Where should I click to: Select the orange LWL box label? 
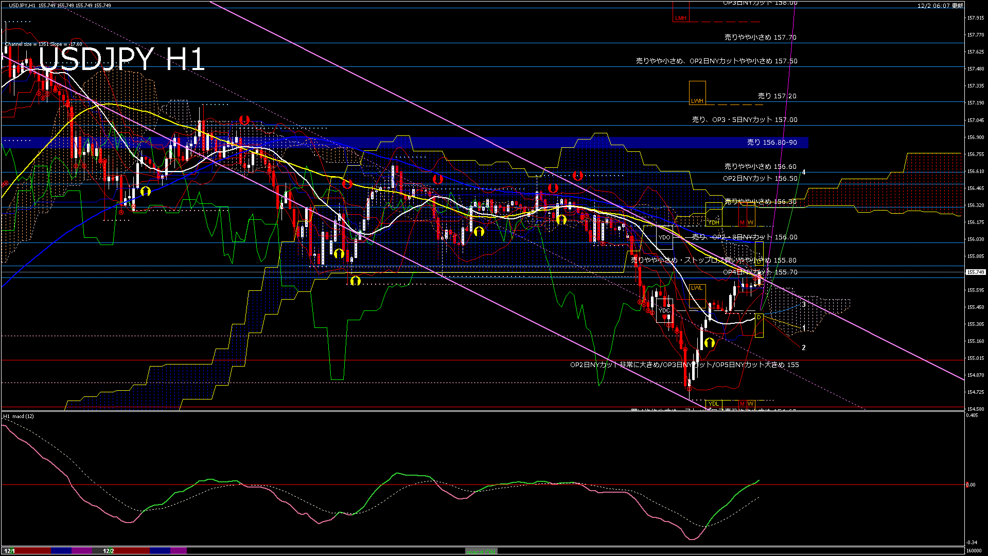tap(696, 288)
